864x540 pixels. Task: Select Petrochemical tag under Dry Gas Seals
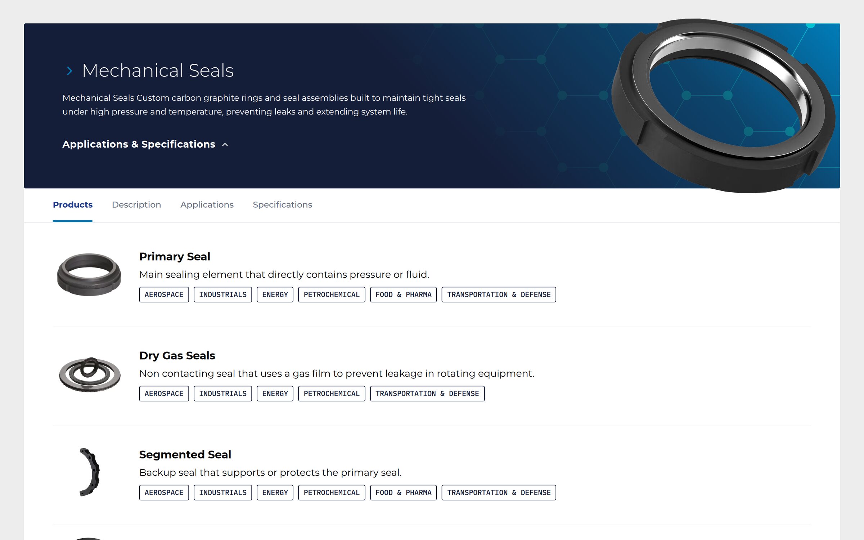(332, 393)
